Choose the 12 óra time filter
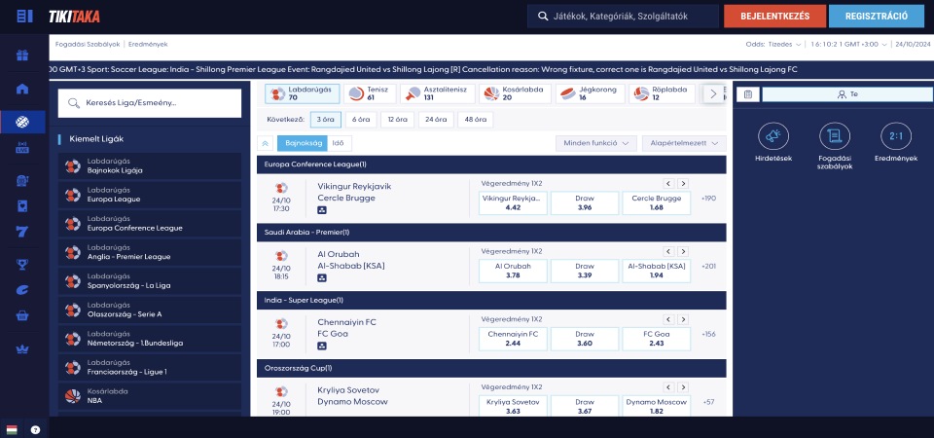Image resolution: width=934 pixels, height=438 pixels. (x=397, y=119)
